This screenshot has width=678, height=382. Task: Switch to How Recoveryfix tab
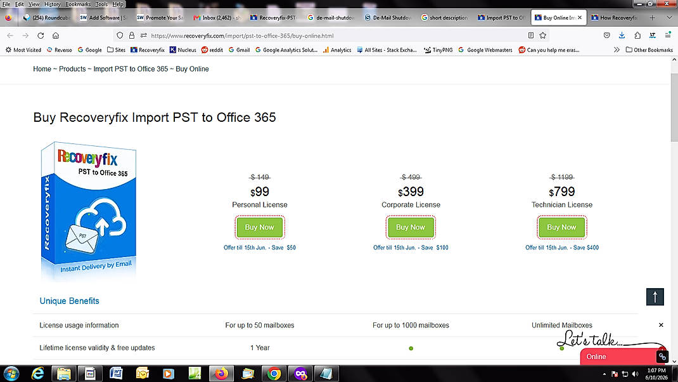(615, 18)
